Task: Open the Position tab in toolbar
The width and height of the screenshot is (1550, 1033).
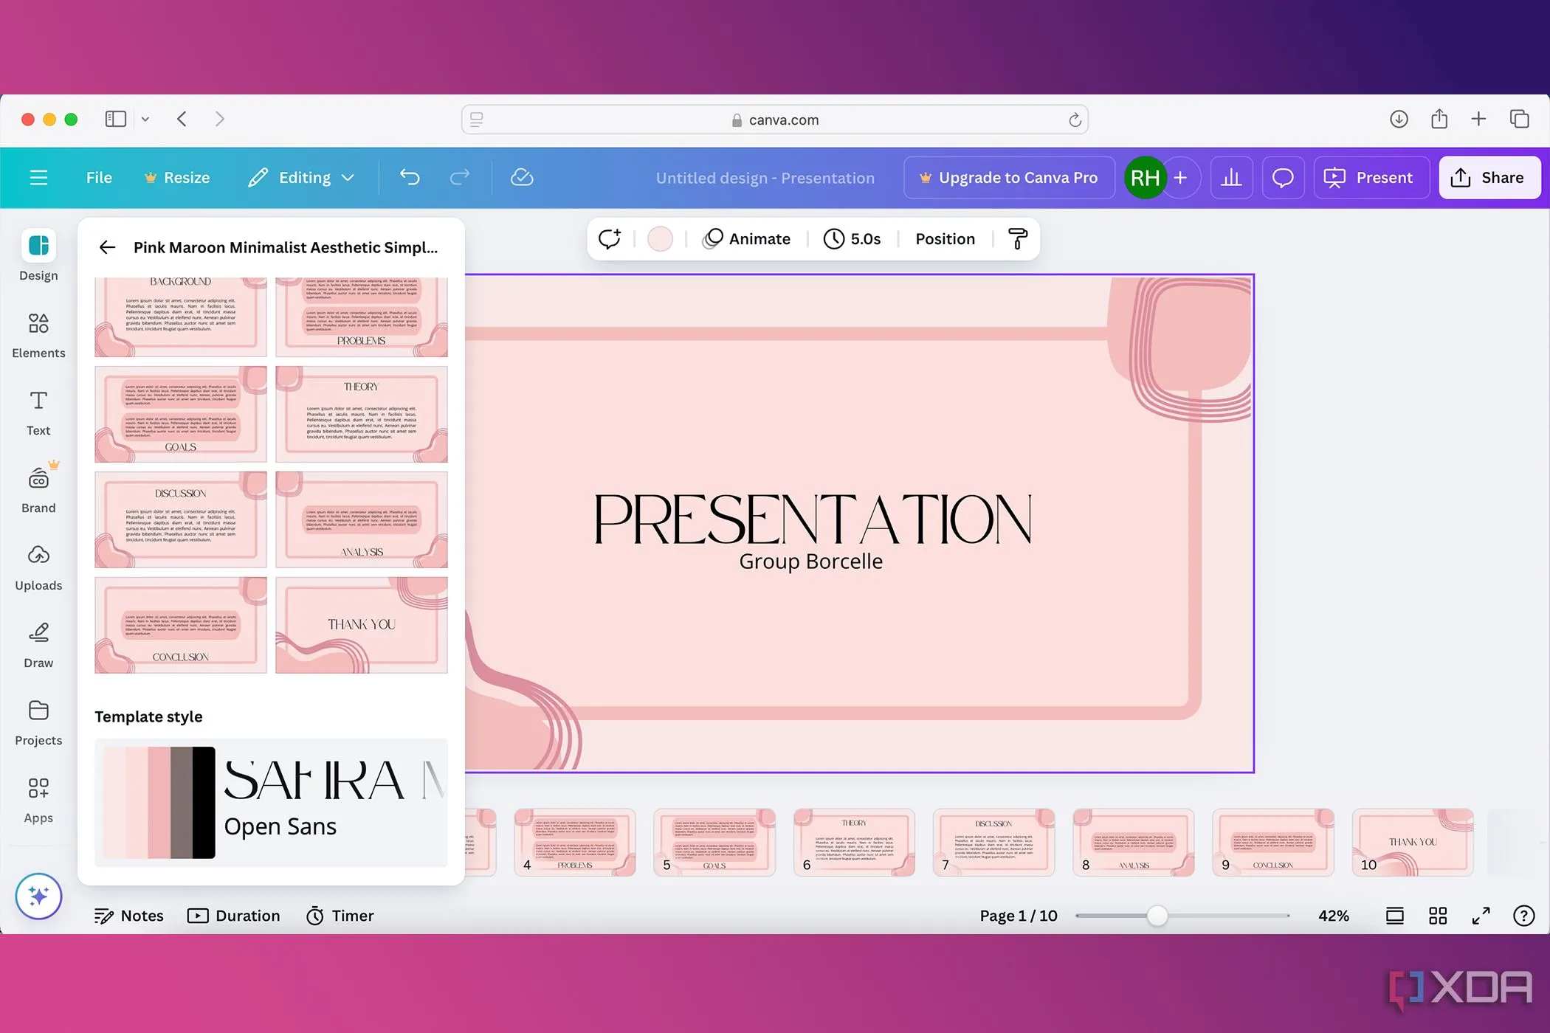Action: click(x=945, y=239)
